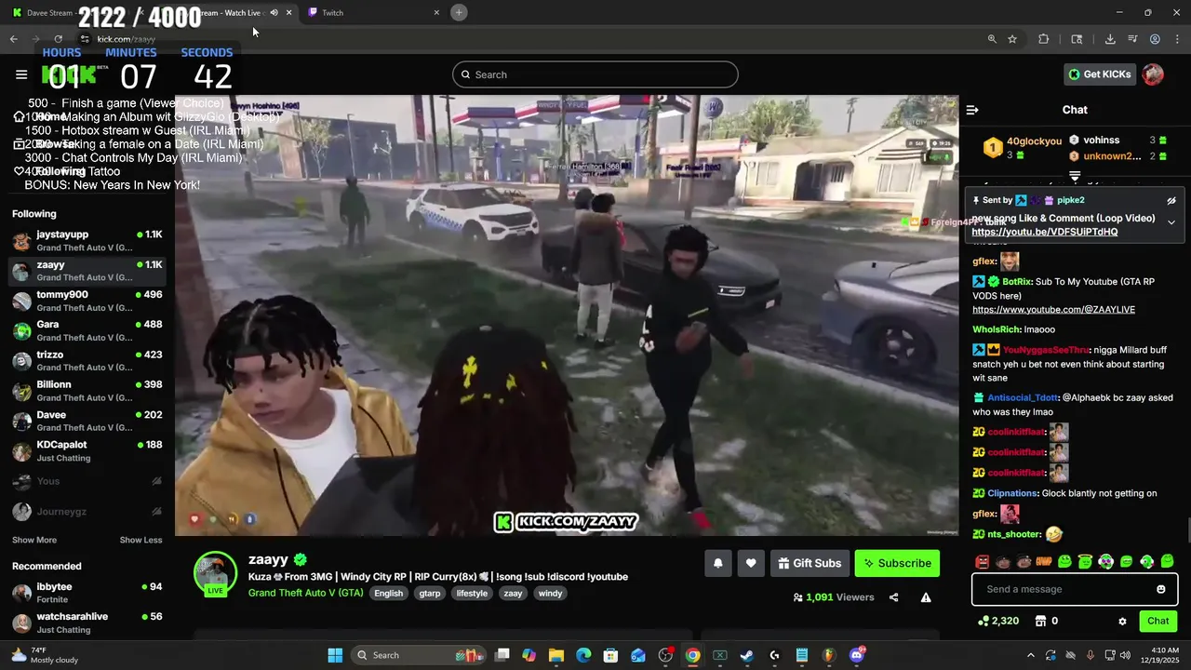Open pinned YouTube link youtu.be/VDFSUlPTdHQ

1045,232
